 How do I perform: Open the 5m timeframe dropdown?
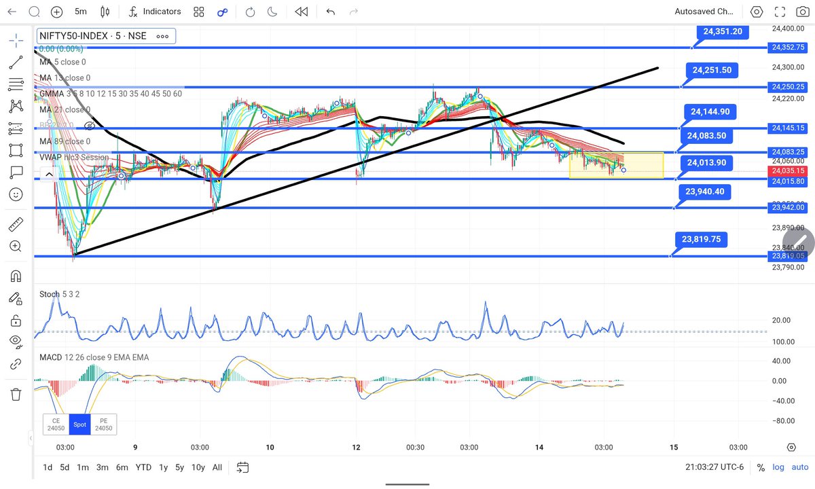(x=81, y=12)
